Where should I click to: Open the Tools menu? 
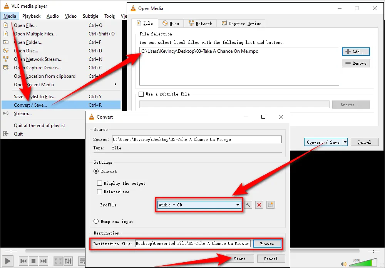109,16
